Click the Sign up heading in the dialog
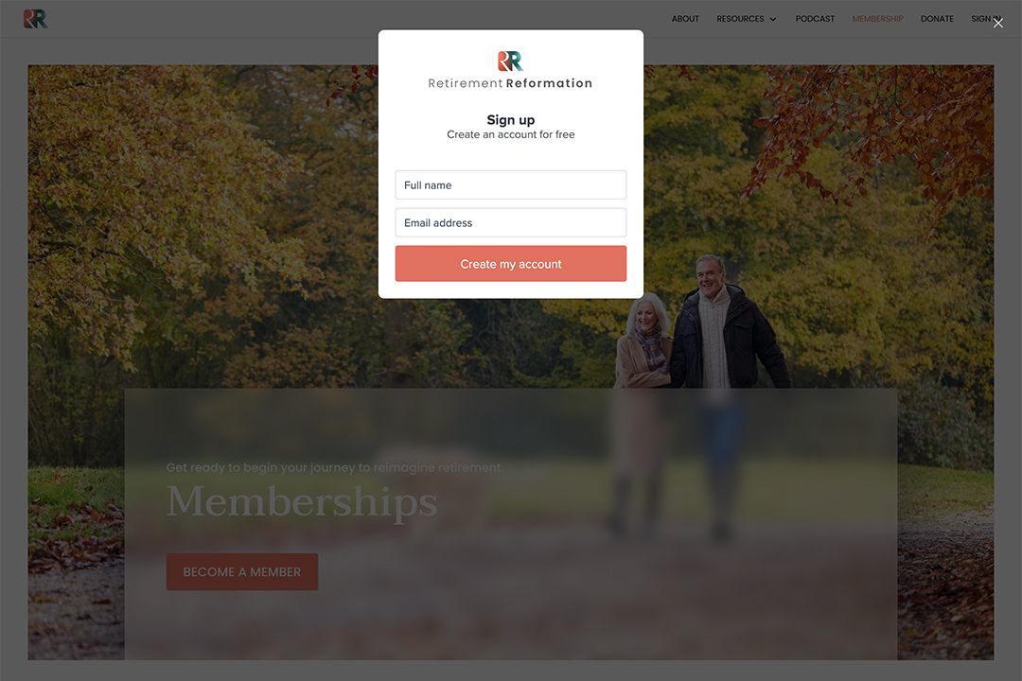The width and height of the screenshot is (1022, 681). click(510, 120)
